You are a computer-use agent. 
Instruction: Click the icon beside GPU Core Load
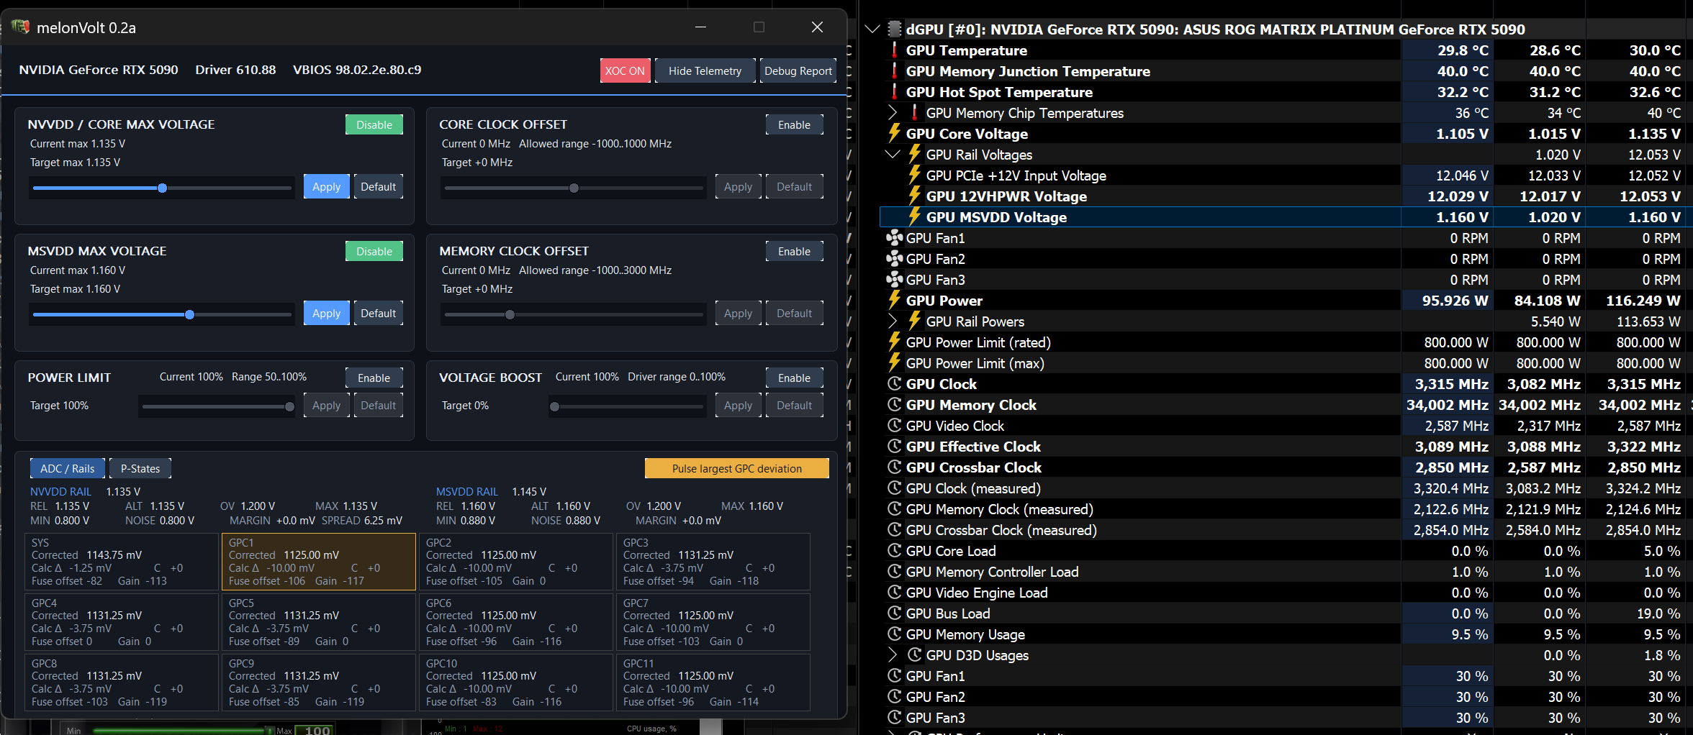tap(894, 551)
